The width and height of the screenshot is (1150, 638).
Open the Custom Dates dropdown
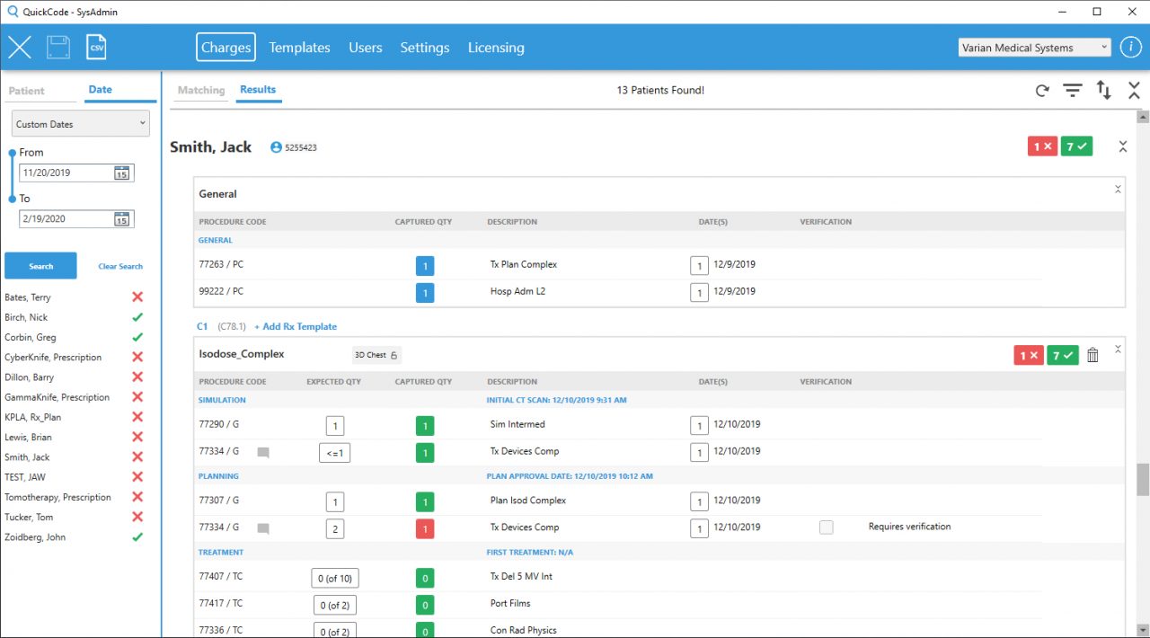(x=80, y=123)
